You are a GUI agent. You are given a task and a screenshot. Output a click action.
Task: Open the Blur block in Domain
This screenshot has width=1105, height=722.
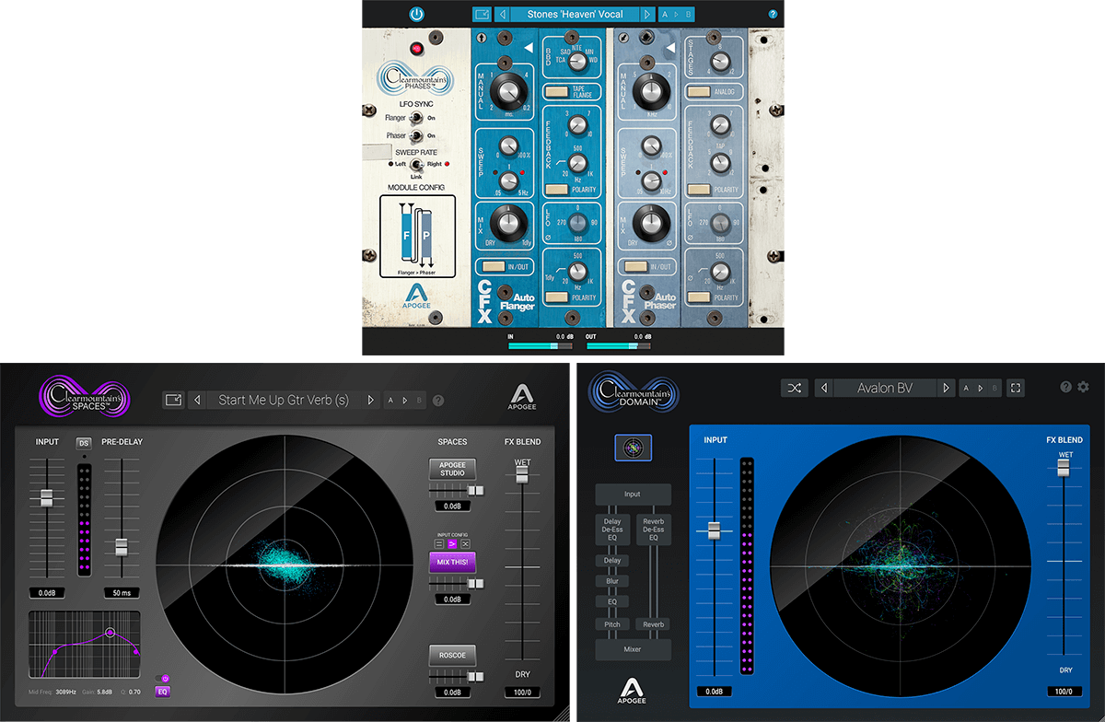tap(612, 581)
